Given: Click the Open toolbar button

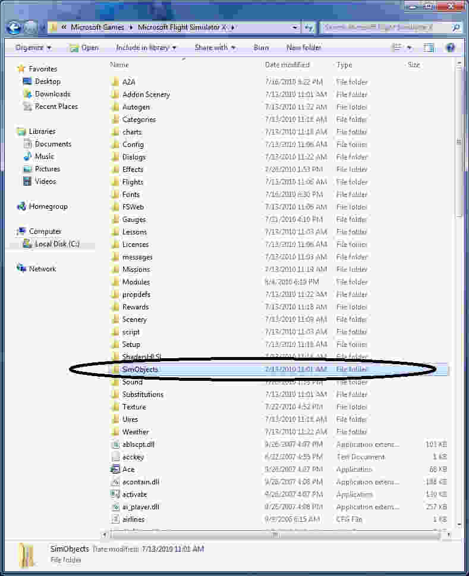Looking at the screenshot, I should point(84,48).
